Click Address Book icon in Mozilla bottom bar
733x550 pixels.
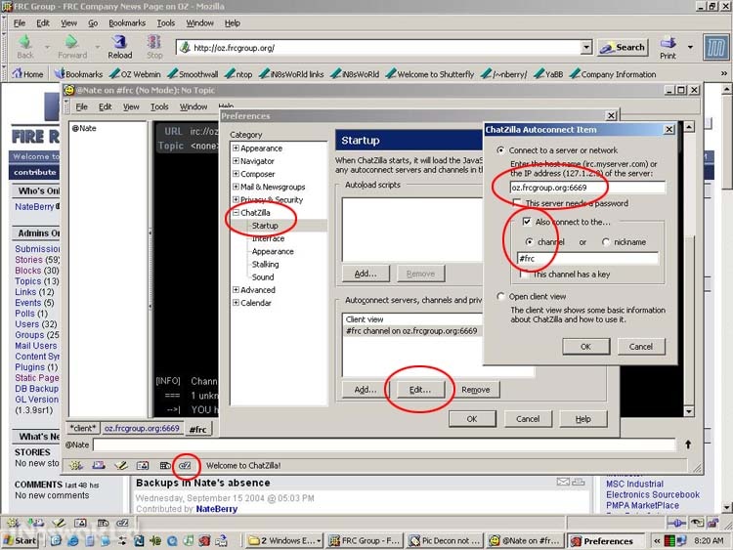tap(80, 523)
